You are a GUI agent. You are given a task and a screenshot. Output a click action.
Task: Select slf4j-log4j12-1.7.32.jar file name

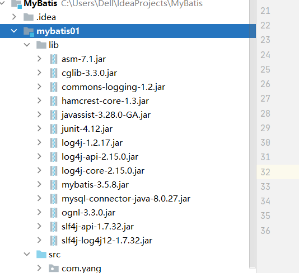click(107, 241)
